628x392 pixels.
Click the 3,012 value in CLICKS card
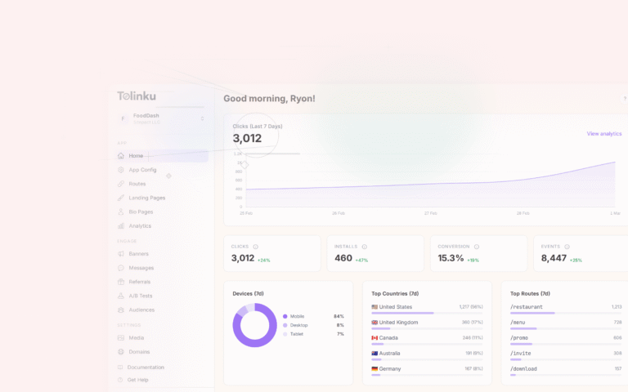243,258
